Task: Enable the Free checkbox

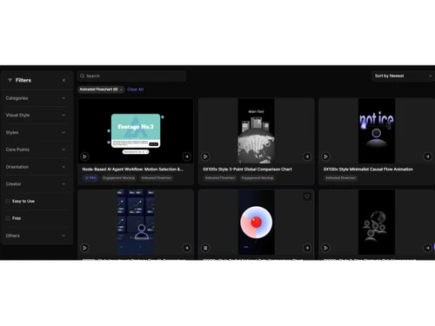Action: [8, 218]
